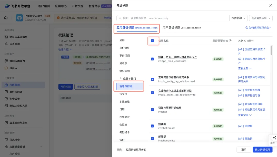Close the 开通权限 dialog
This screenshot has height=157, width=277.
point(271,5)
